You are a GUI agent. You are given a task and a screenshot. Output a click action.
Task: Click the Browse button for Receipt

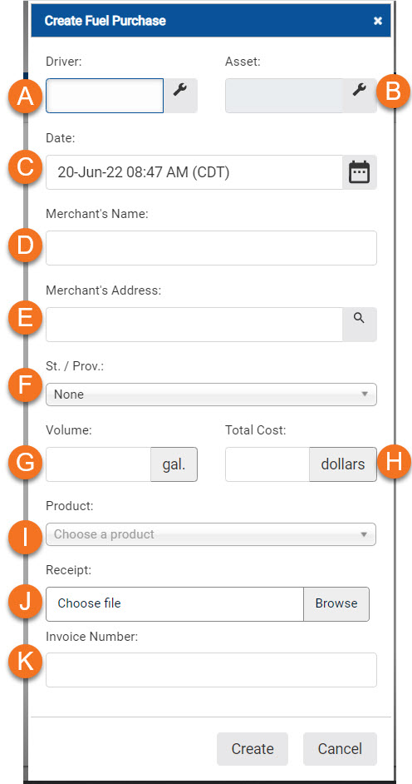pyautogui.click(x=336, y=604)
